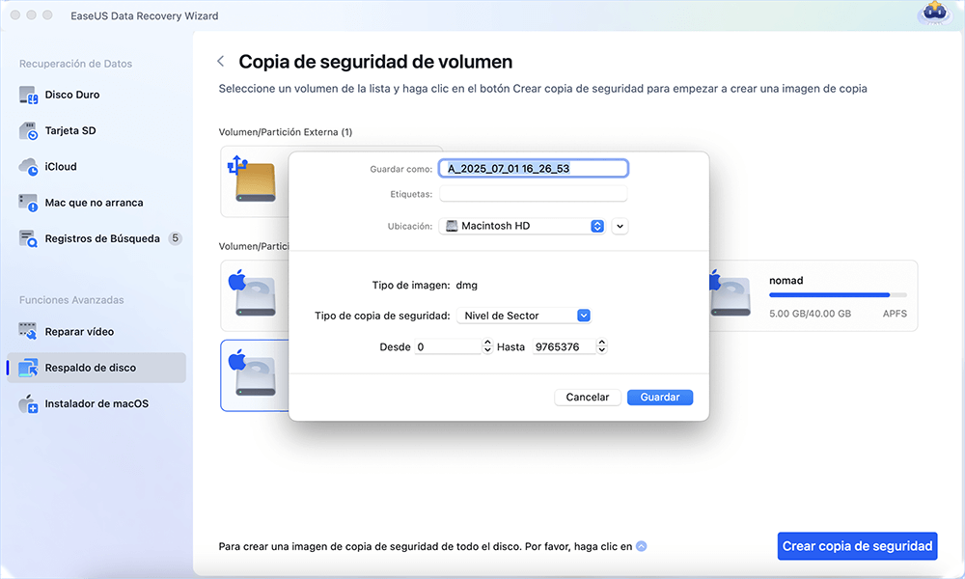Screen dimensions: 965x579
Task: Expand the save dialog with chevron button
Action: click(620, 226)
